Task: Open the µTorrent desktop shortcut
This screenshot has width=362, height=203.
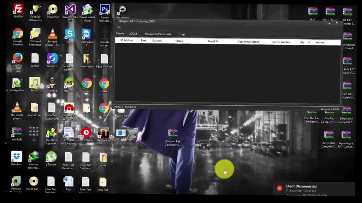Action: [x=51, y=159]
